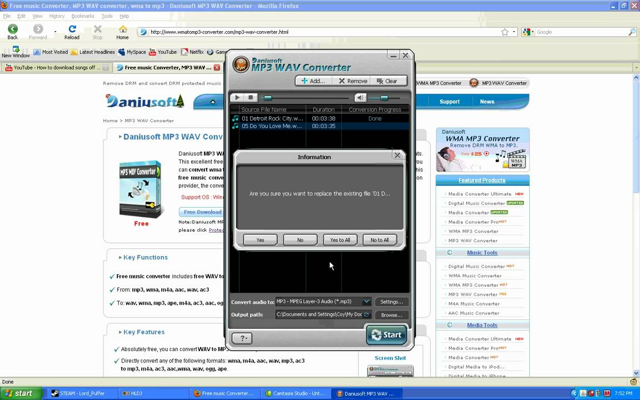Click the Duration column header
This screenshot has width=640, height=400.
click(324, 109)
